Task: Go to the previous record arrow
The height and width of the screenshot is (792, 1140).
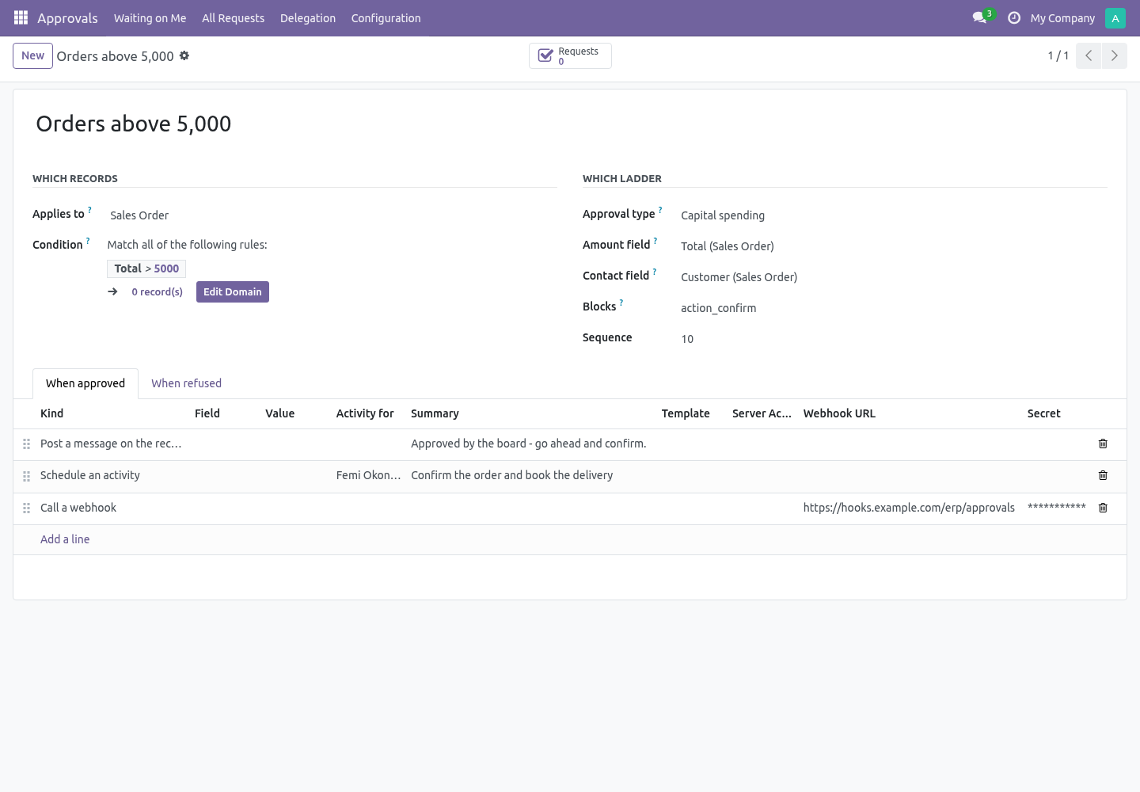Action: pos(1089,55)
